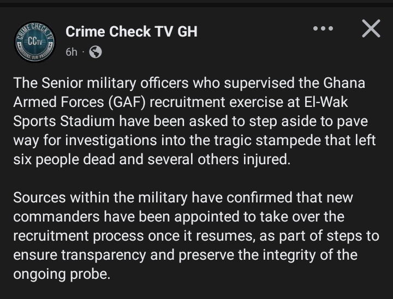Click the globe public audience icon

(95, 52)
